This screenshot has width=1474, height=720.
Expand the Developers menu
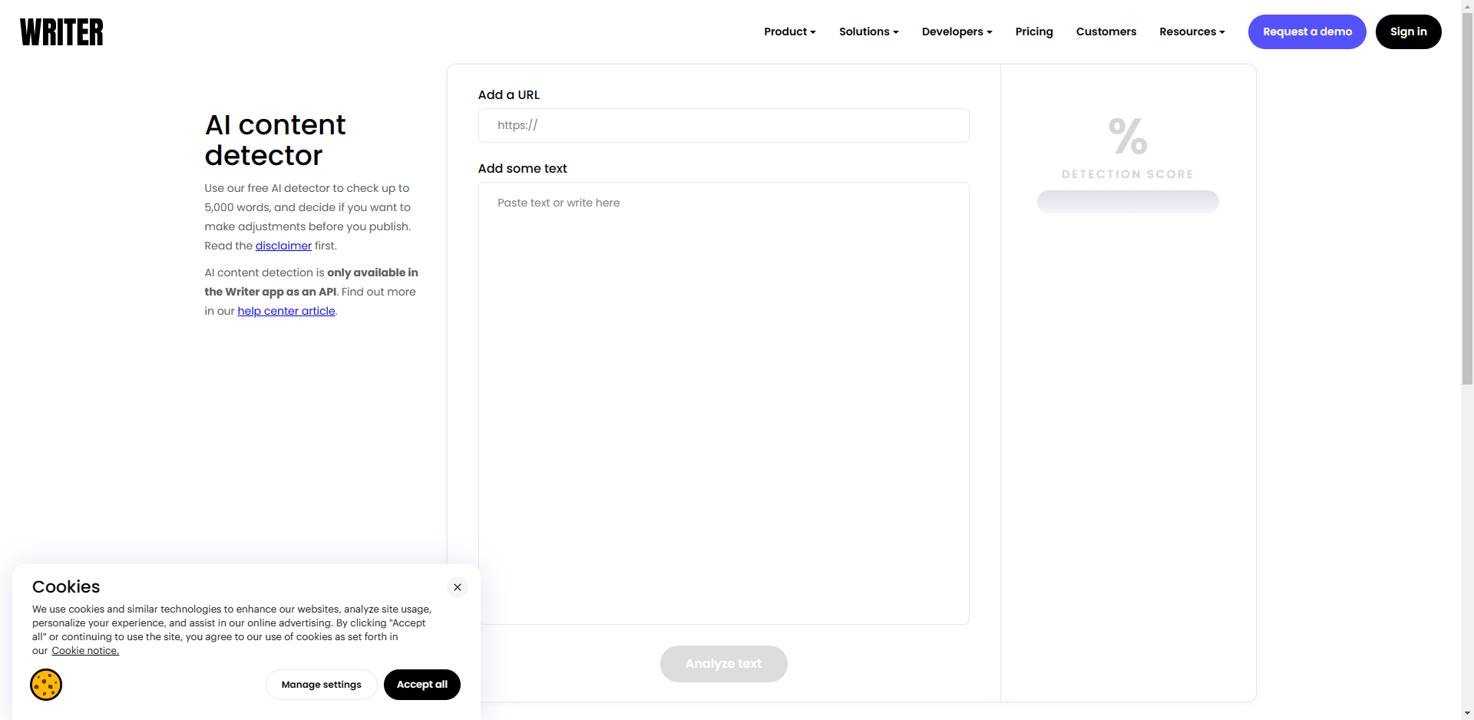[957, 31]
